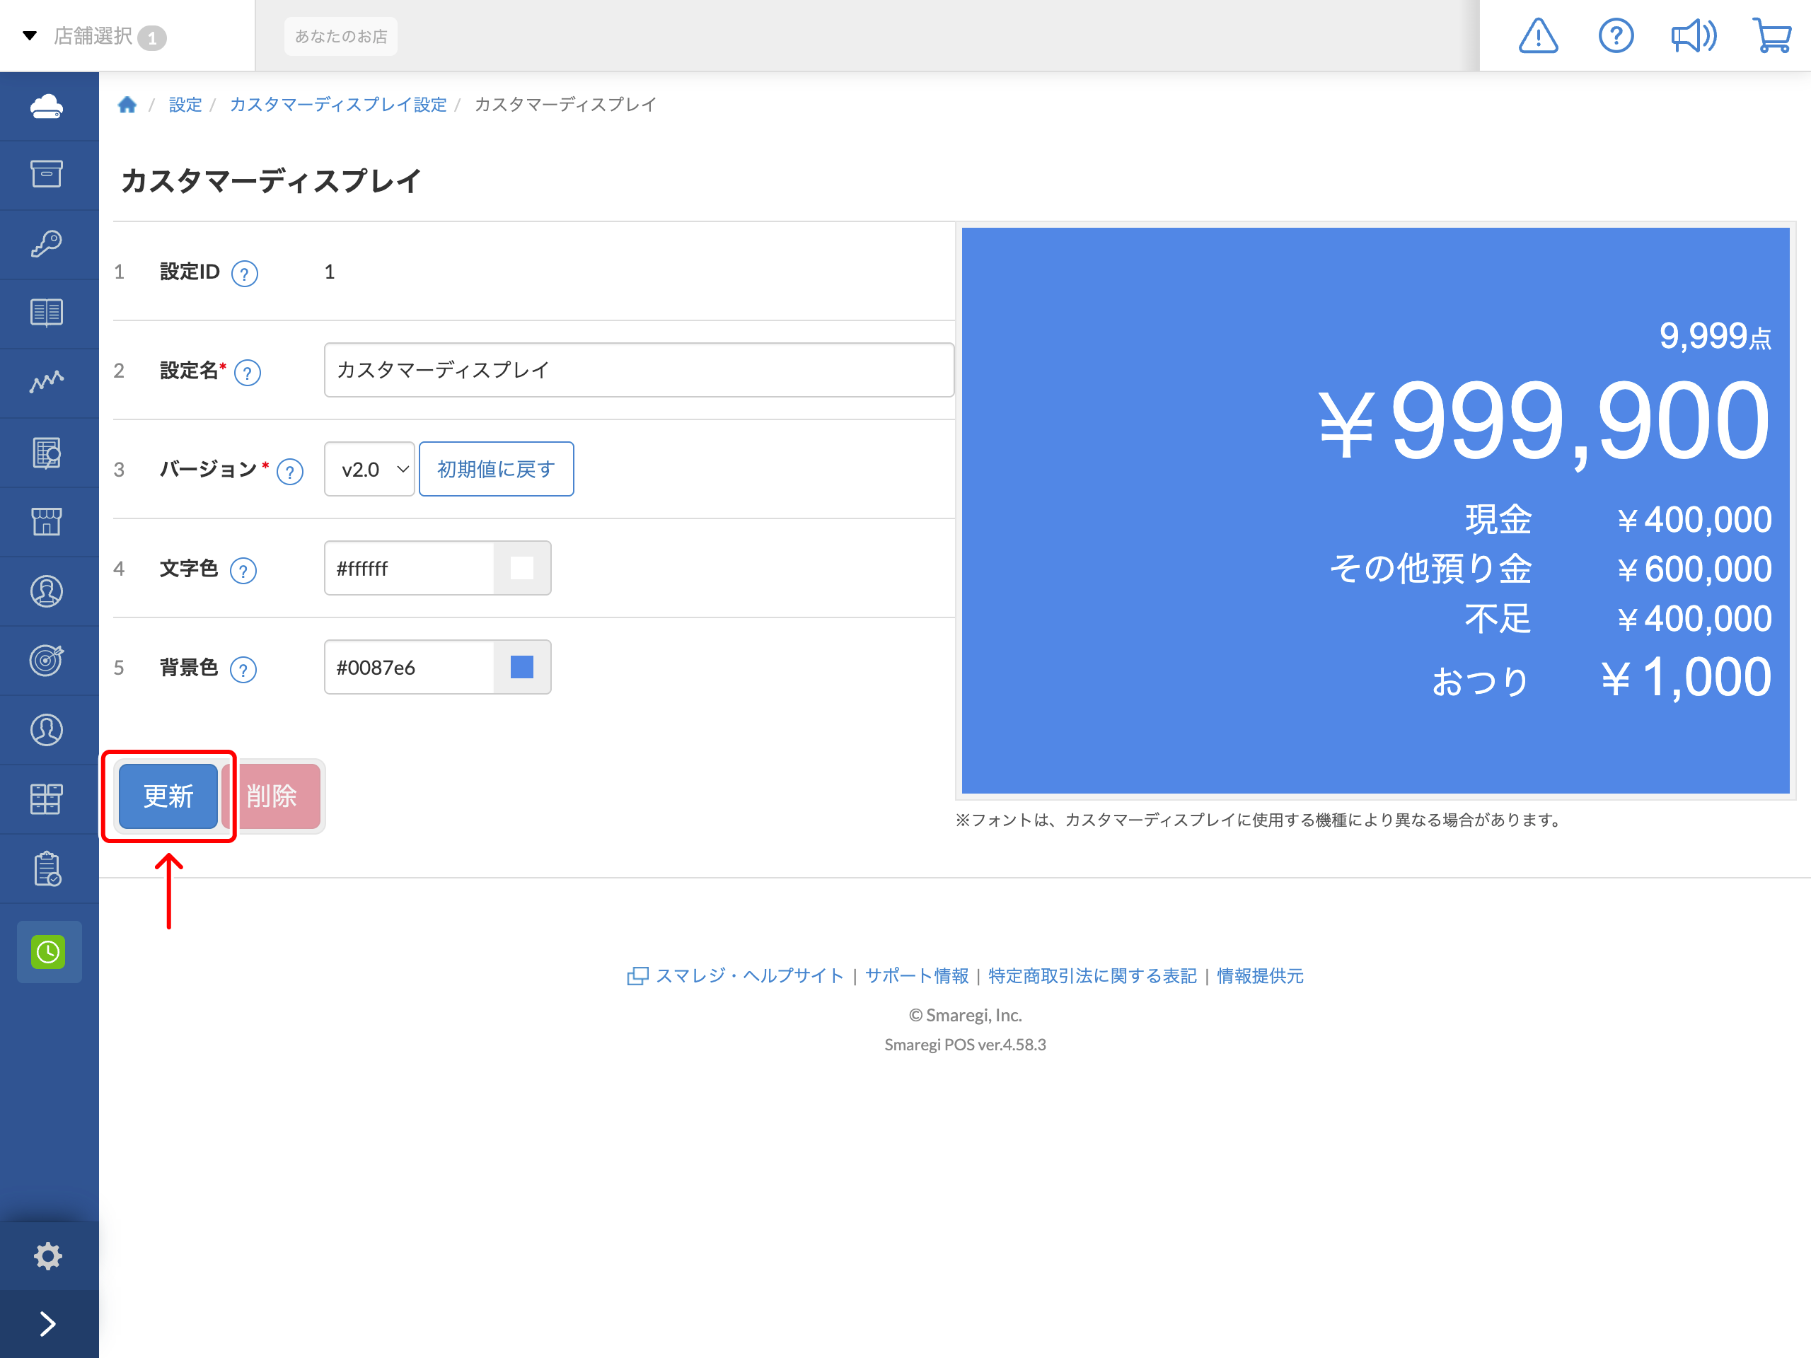The width and height of the screenshot is (1811, 1358).
Task: Open the cloud dashboard icon in sidebar
Action: pos(48,105)
